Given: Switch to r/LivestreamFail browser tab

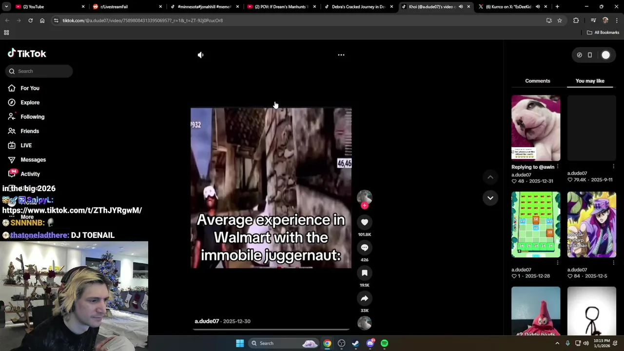Looking at the screenshot, I should click(x=127, y=7).
